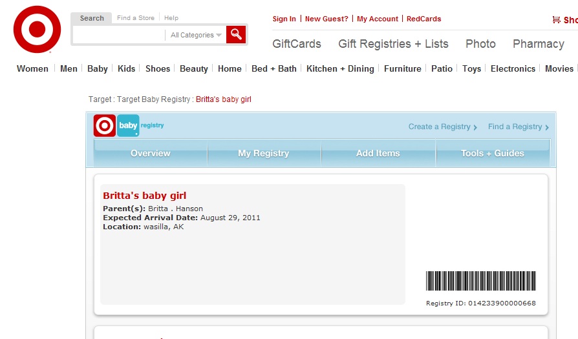The height and width of the screenshot is (339, 578).
Task: Switch to My Registry tab
Action: point(264,153)
